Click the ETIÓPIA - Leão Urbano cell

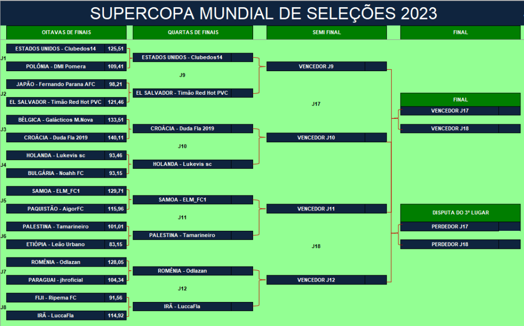56,244
